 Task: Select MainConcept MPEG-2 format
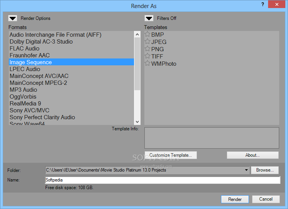[72, 83]
